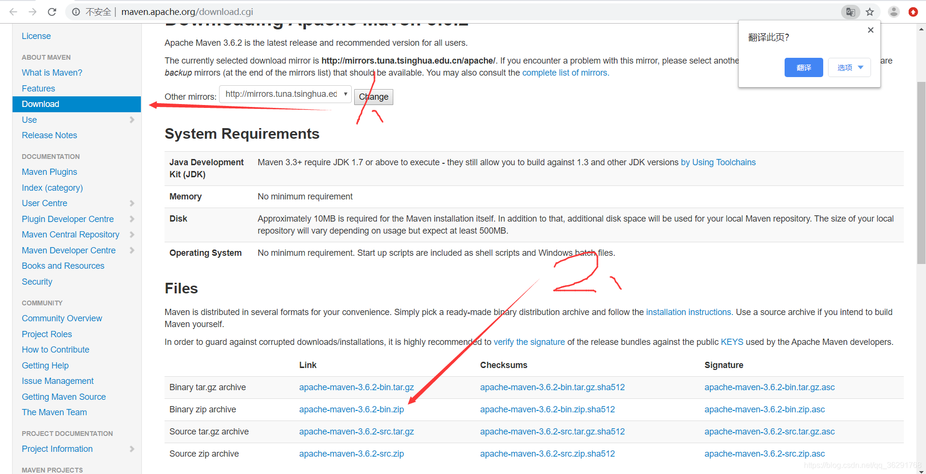926x474 pixels.
Task: Download apache-maven-3.6.2-src.tar.gz
Action: (357, 432)
